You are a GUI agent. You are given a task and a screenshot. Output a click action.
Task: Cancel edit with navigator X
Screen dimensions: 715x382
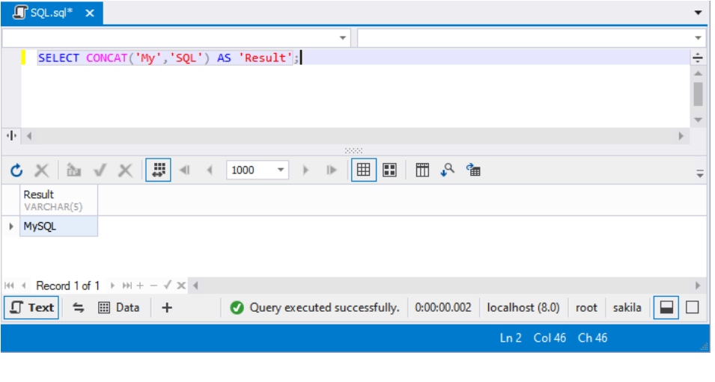tap(181, 286)
